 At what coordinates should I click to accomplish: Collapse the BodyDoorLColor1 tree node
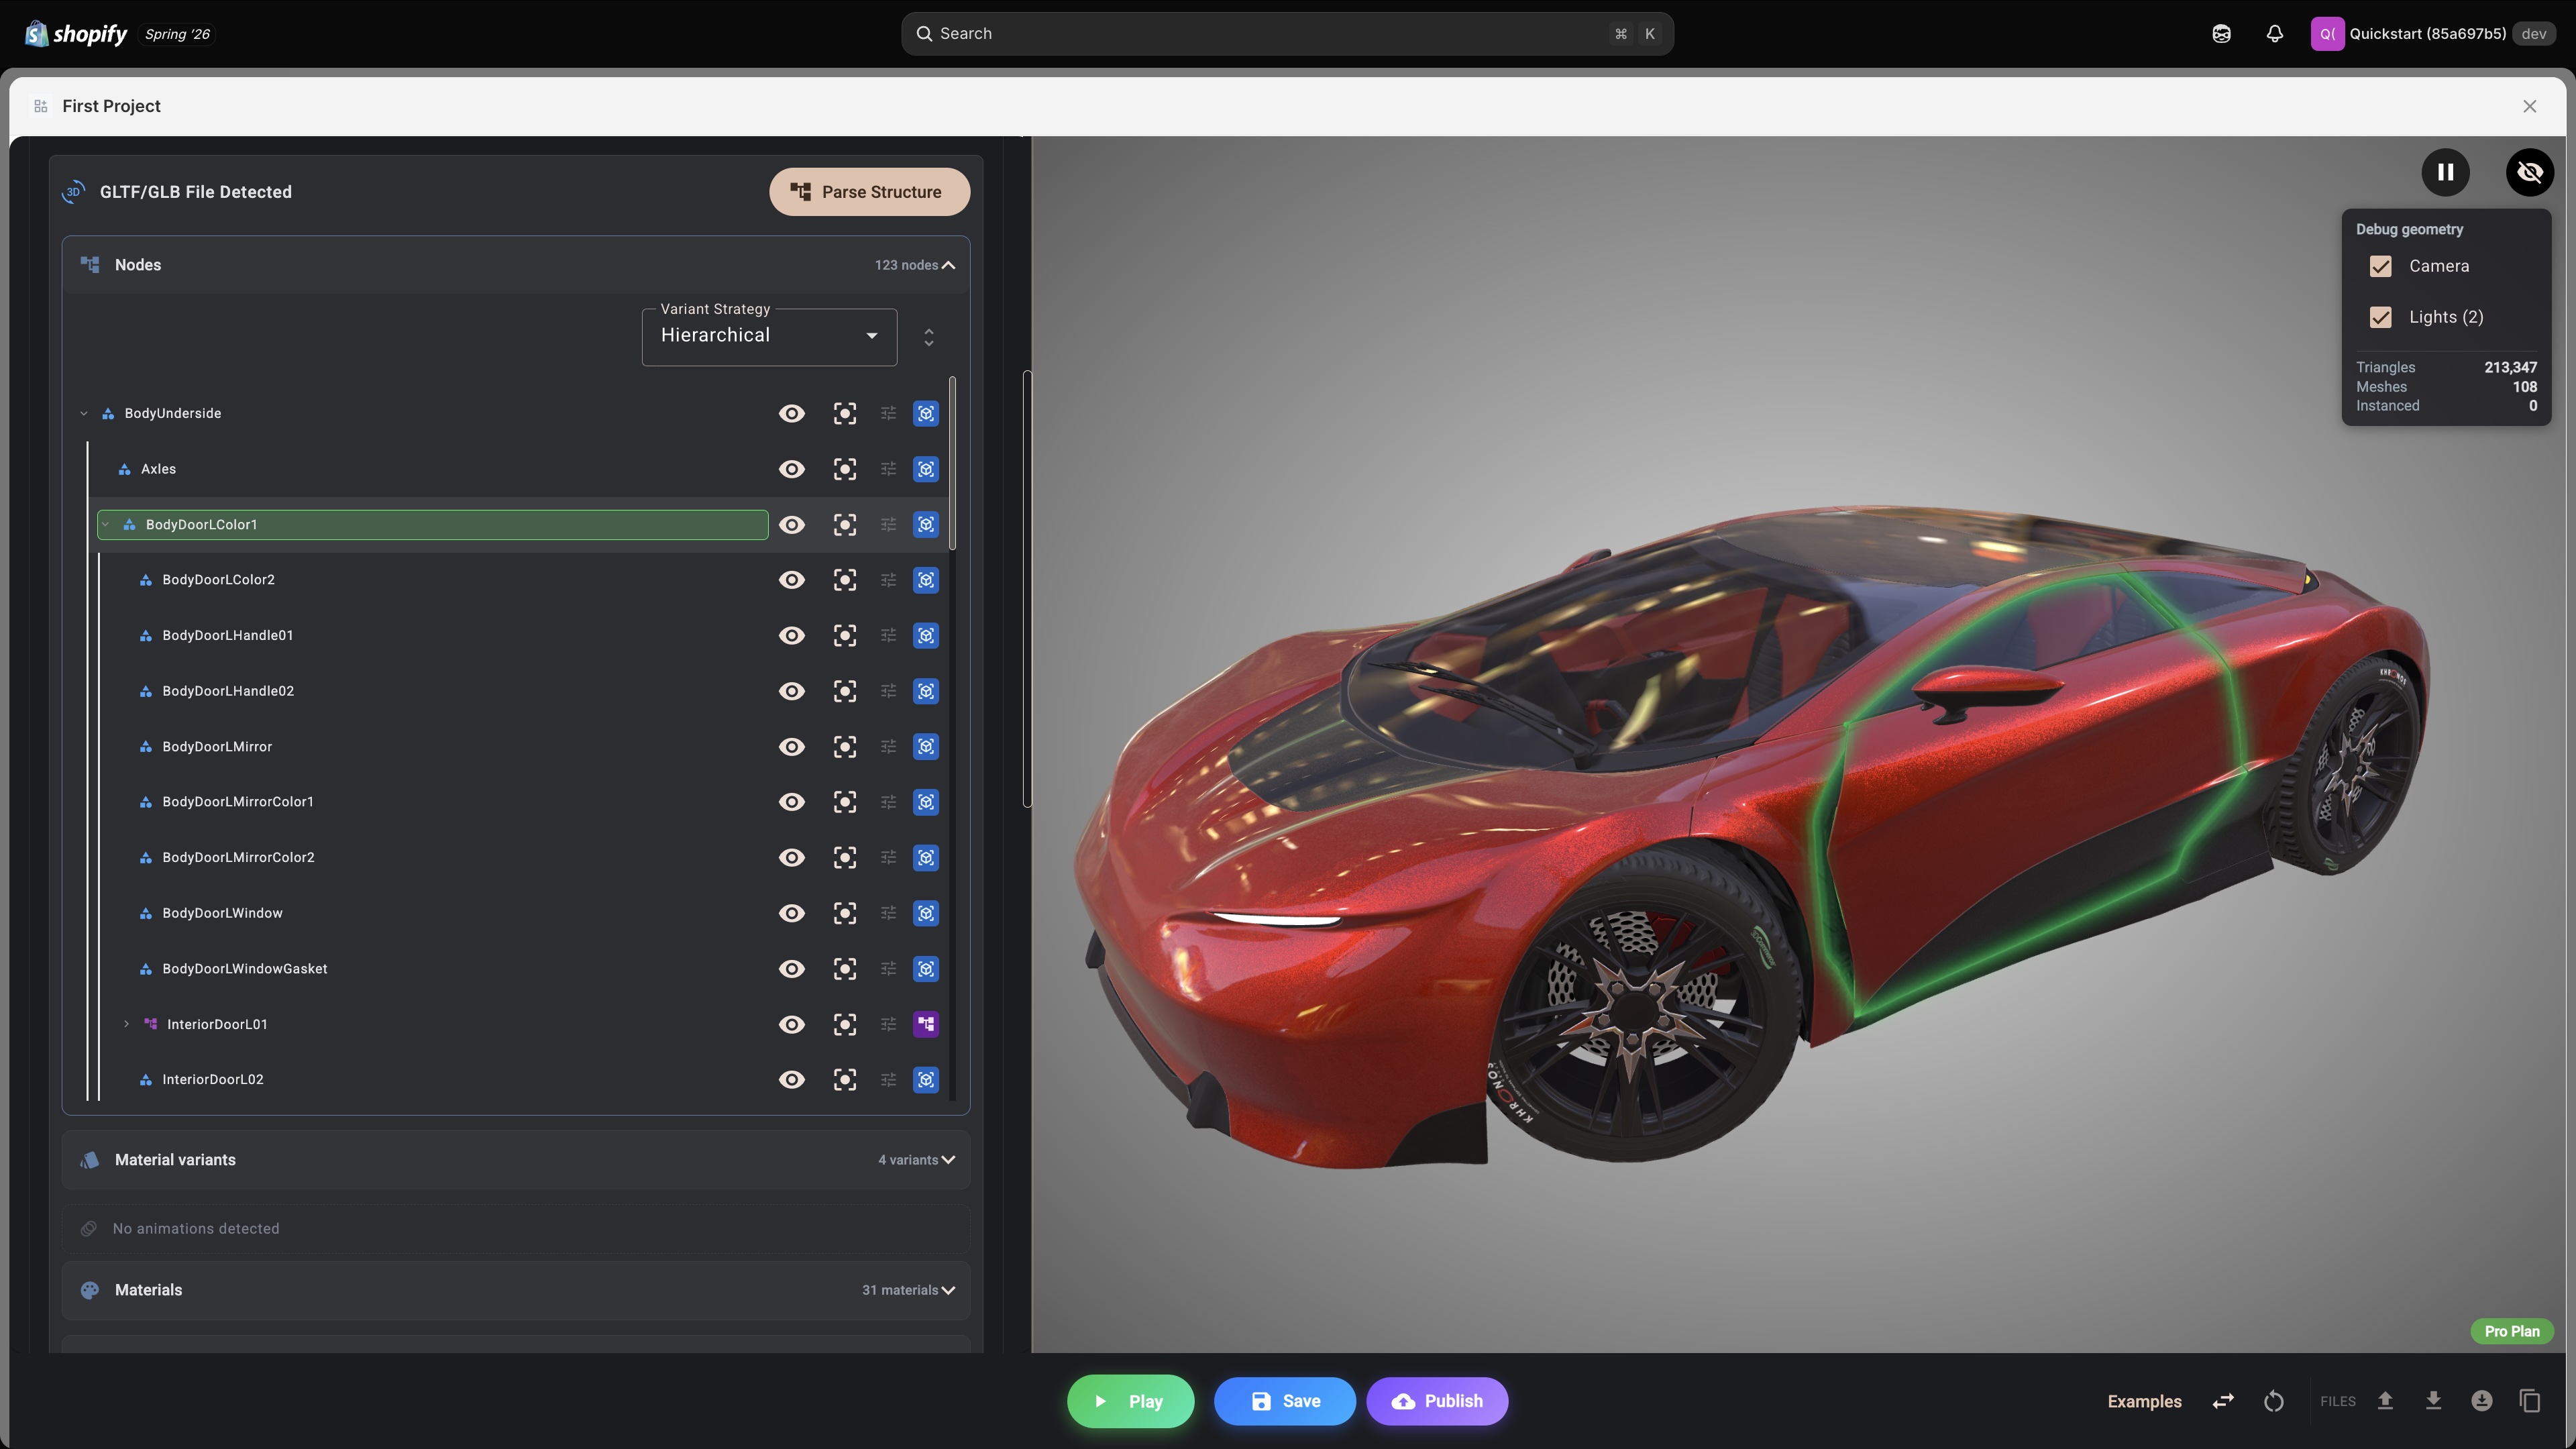tap(106, 525)
